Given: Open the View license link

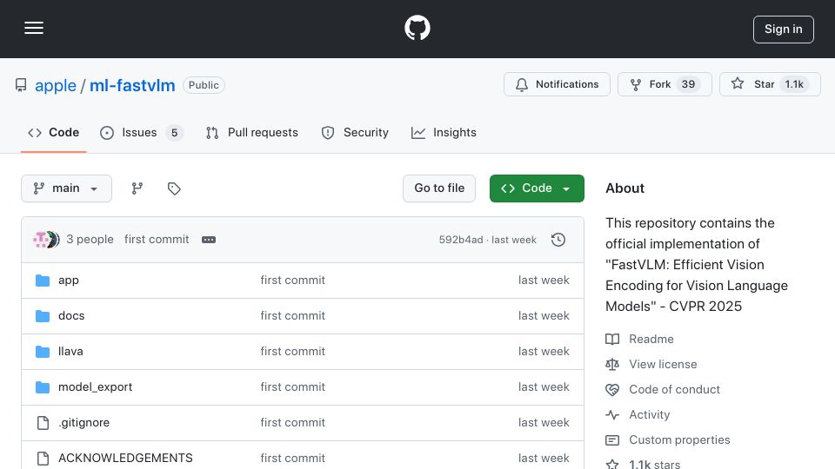Looking at the screenshot, I should 663,364.
